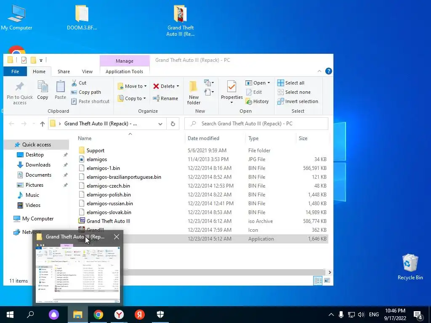431x323 pixels.
Task: Click Paste shortcut in Clipboard group
Action: tap(90, 101)
